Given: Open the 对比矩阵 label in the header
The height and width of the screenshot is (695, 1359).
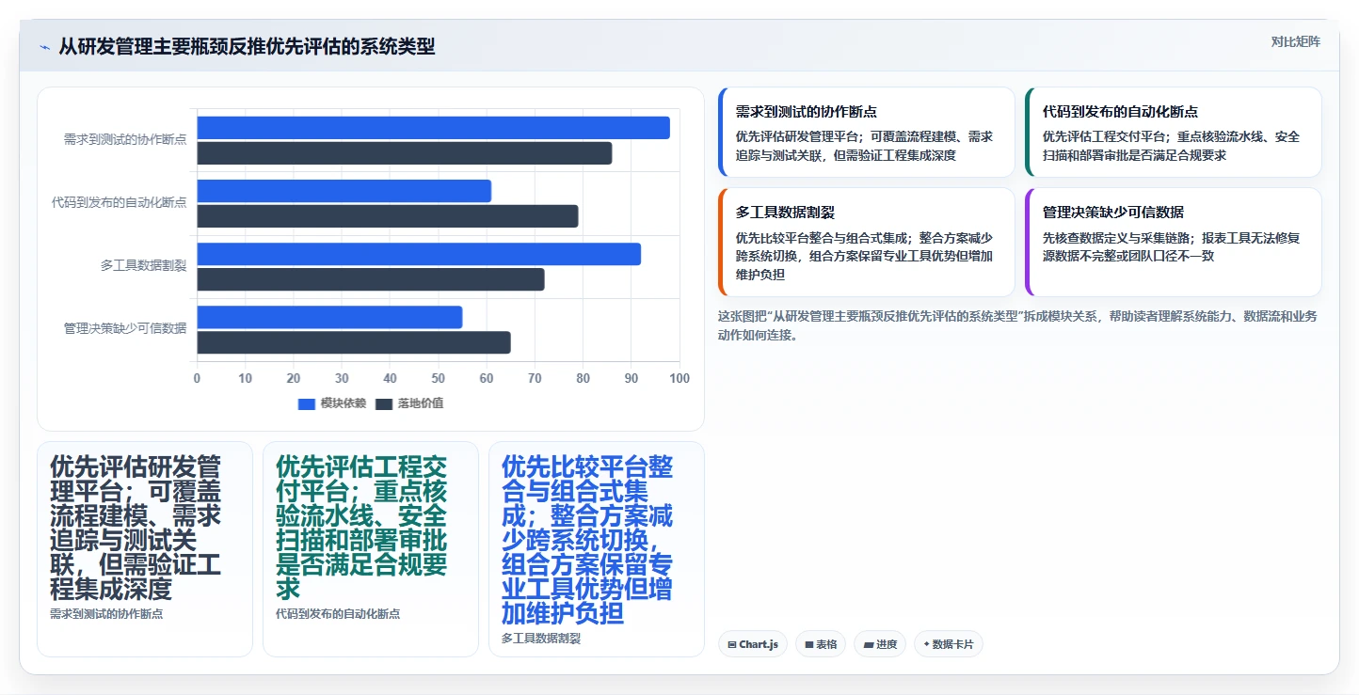Looking at the screenshot, I should pos(1295,41).
